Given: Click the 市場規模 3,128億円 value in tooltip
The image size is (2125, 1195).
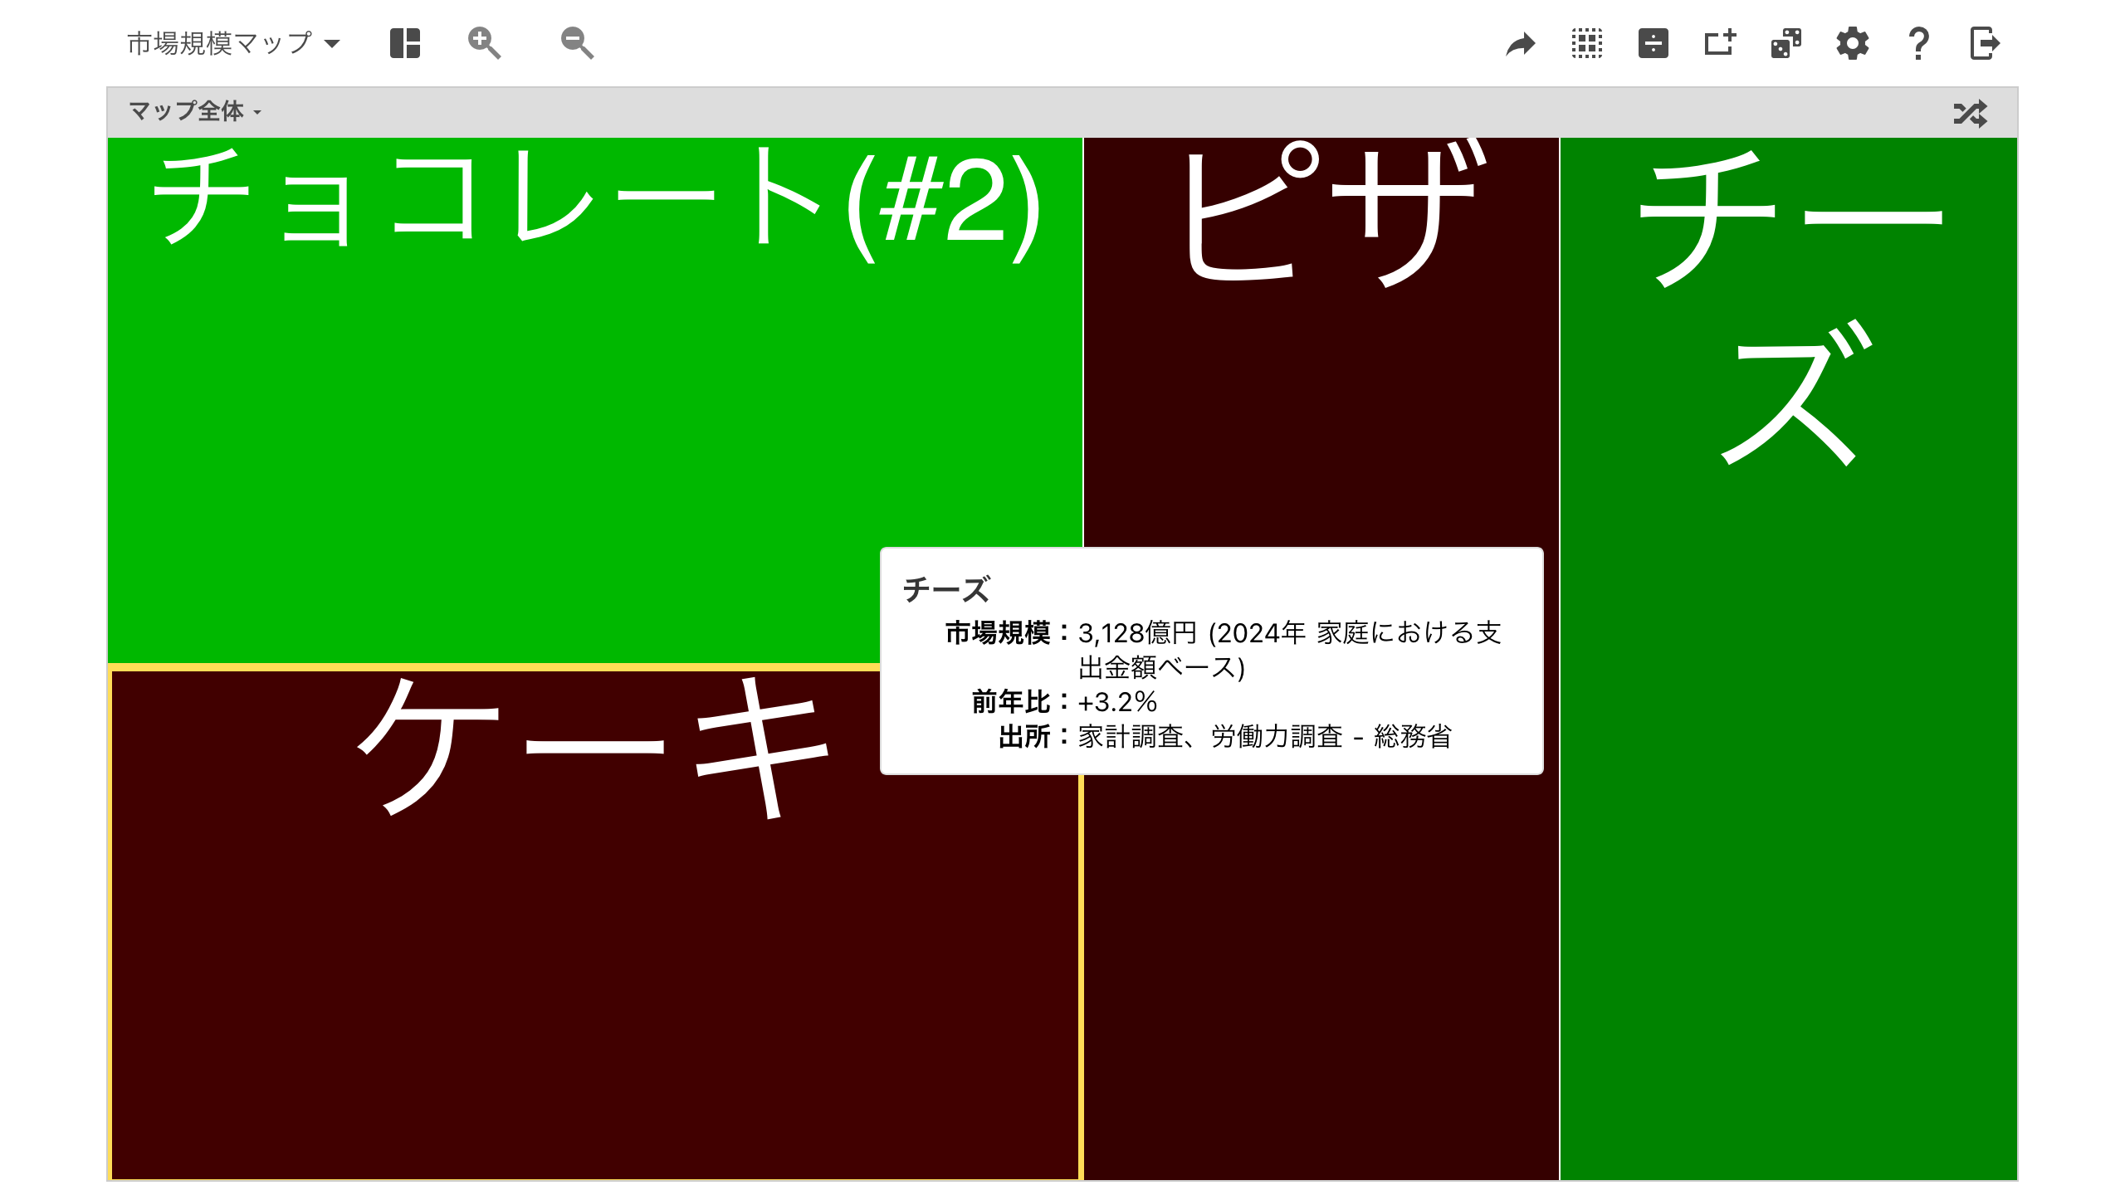Looking at the screenshot, I should point(1289,650).
